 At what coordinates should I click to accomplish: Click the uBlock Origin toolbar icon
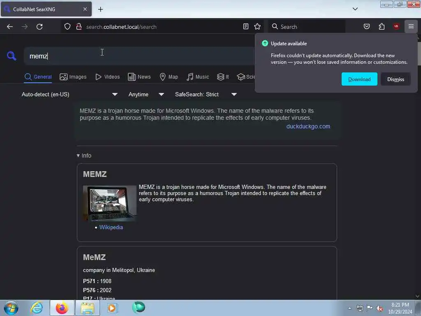tap(396, 26)
